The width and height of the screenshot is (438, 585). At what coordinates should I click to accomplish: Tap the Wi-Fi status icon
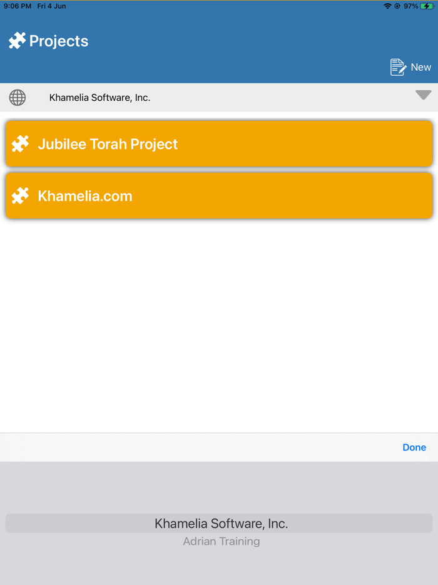click(x=387, y=6)
